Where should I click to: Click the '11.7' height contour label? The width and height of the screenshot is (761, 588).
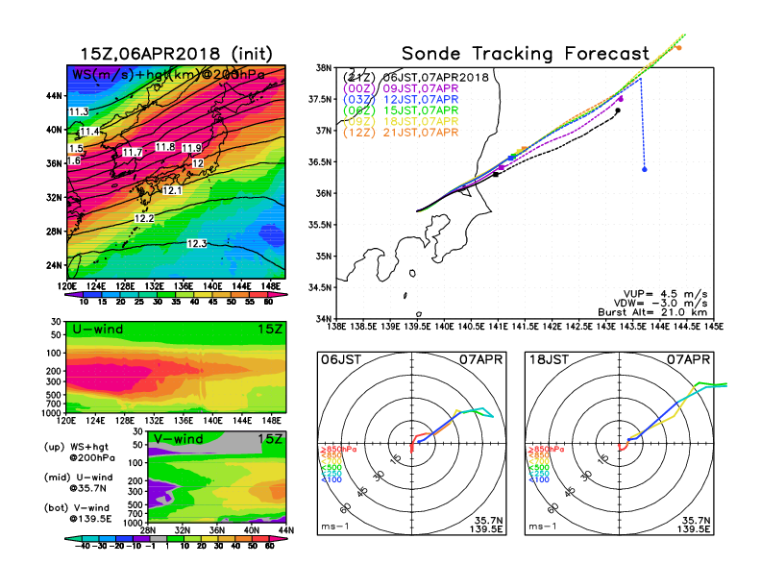coord(132,153)
